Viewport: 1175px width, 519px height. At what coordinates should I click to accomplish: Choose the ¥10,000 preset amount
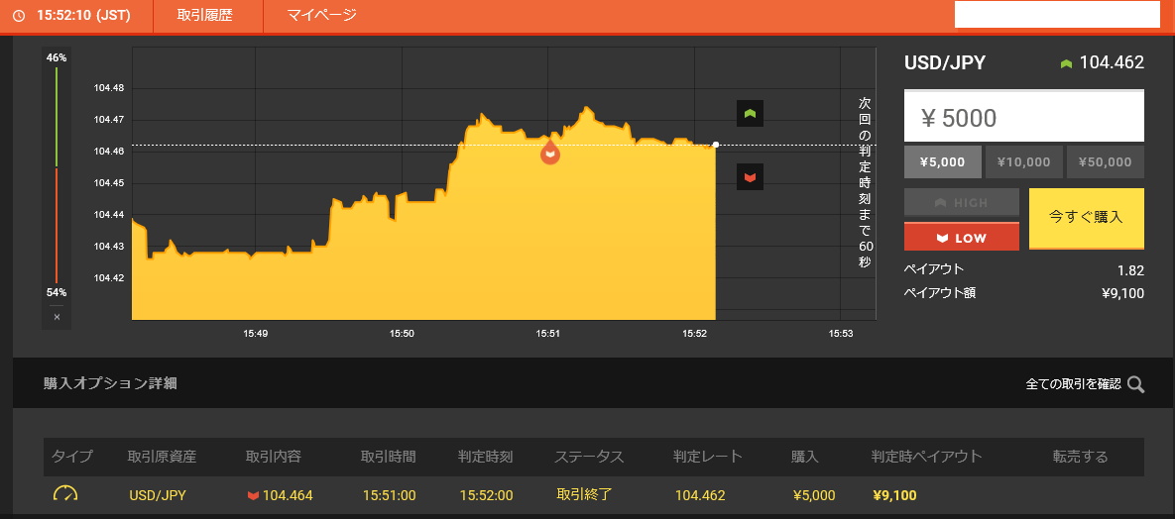click(1023, 162)
